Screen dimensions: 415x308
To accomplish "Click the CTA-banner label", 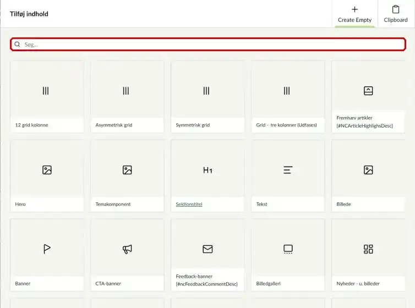I will pos(108,283).
